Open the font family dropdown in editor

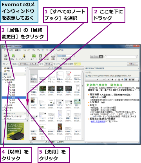[92, 79]
